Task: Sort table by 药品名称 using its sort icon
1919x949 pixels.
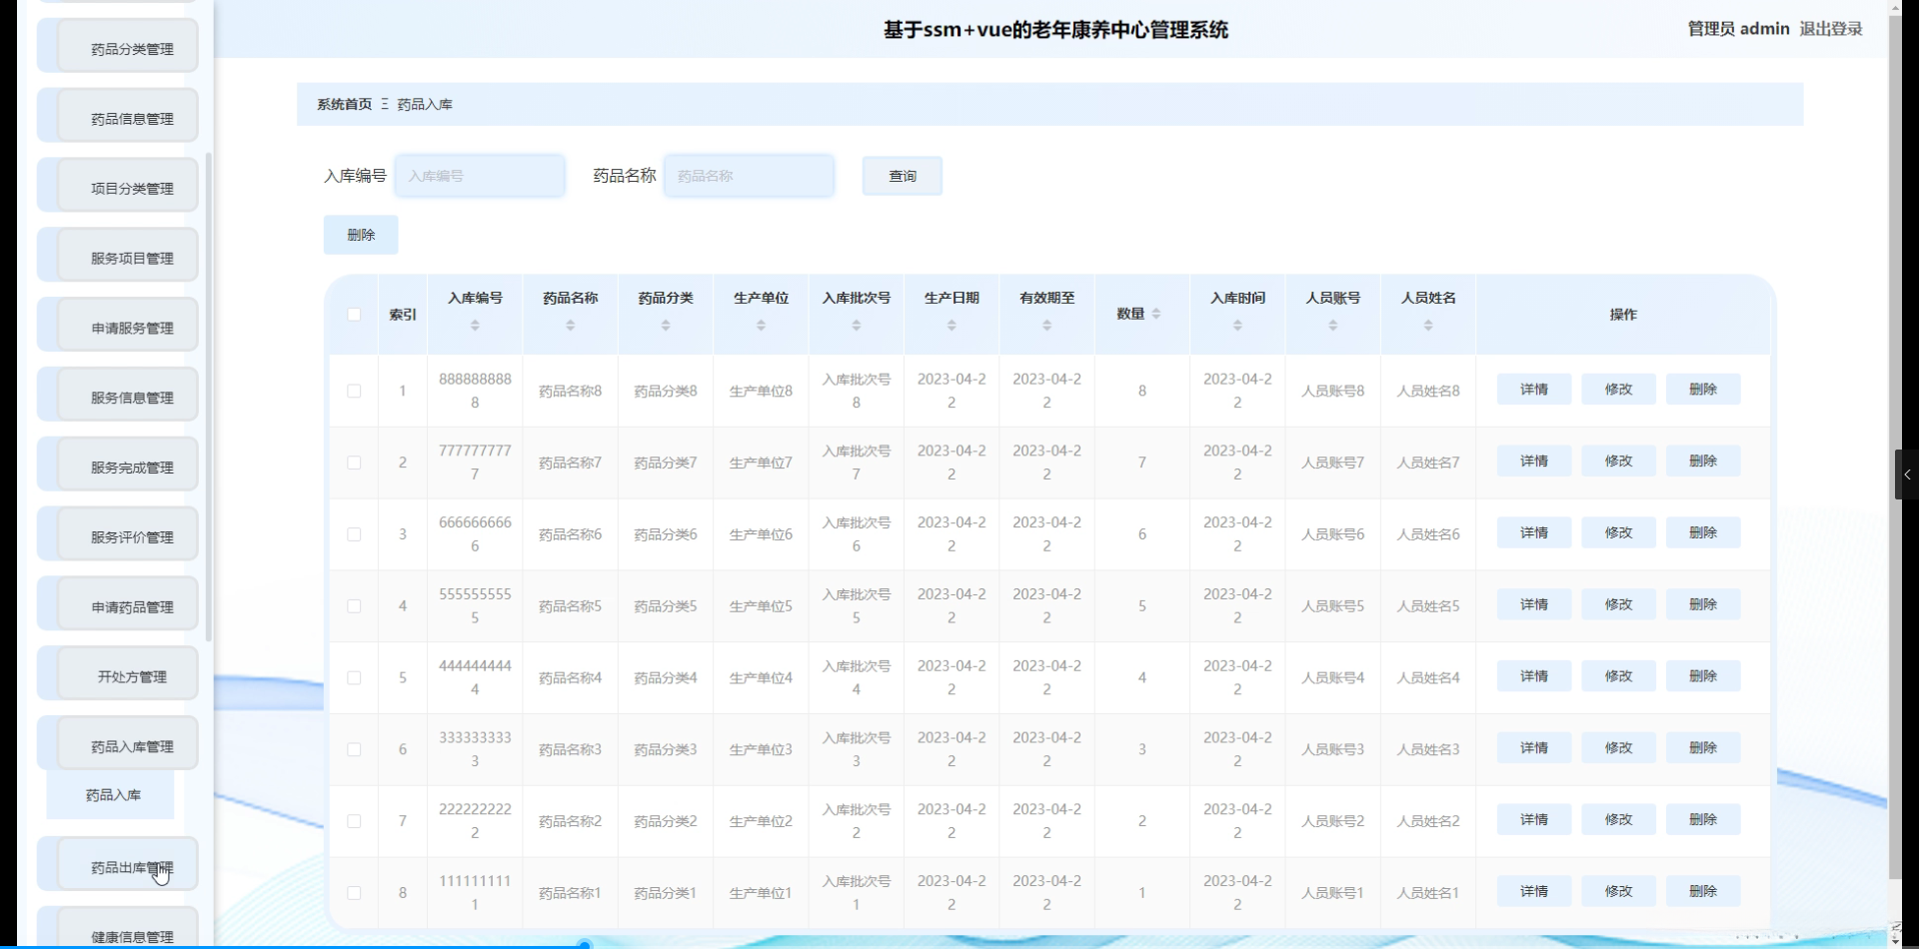Action: tap(570, 326)
